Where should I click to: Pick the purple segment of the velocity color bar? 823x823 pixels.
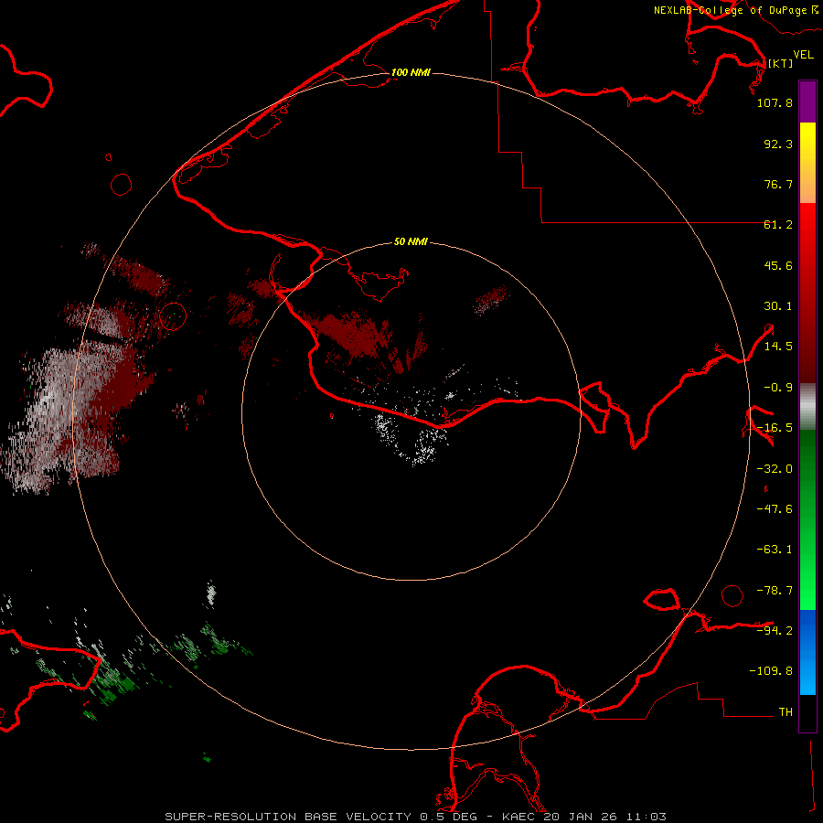coord(807,102)
